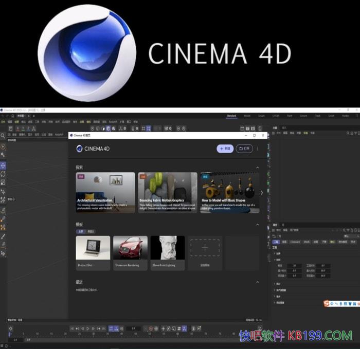This screenshot has width=360, height=349.
Task: Collapse the 模板 section with its chevron
Action: coord(258,225)
